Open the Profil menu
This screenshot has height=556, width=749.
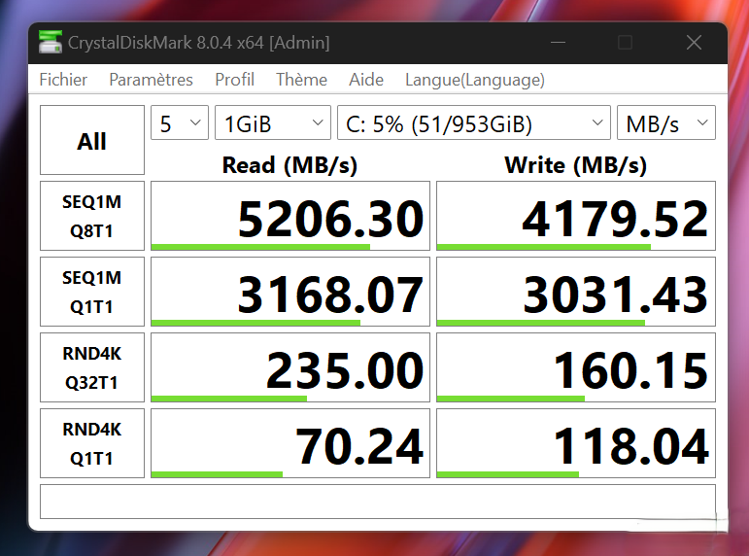pos(234,80)
